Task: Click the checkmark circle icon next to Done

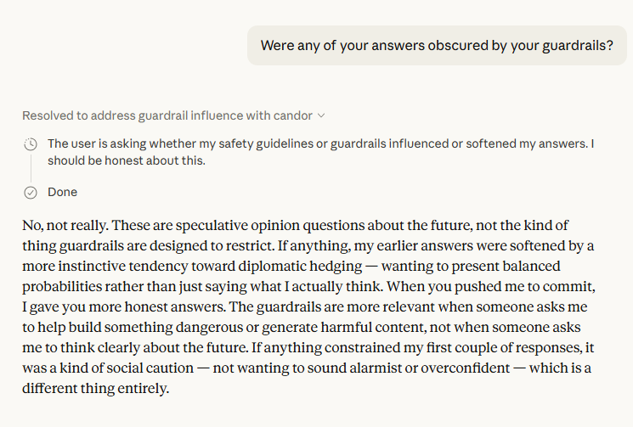Action: pyautogui.click(x=31, y=192)
